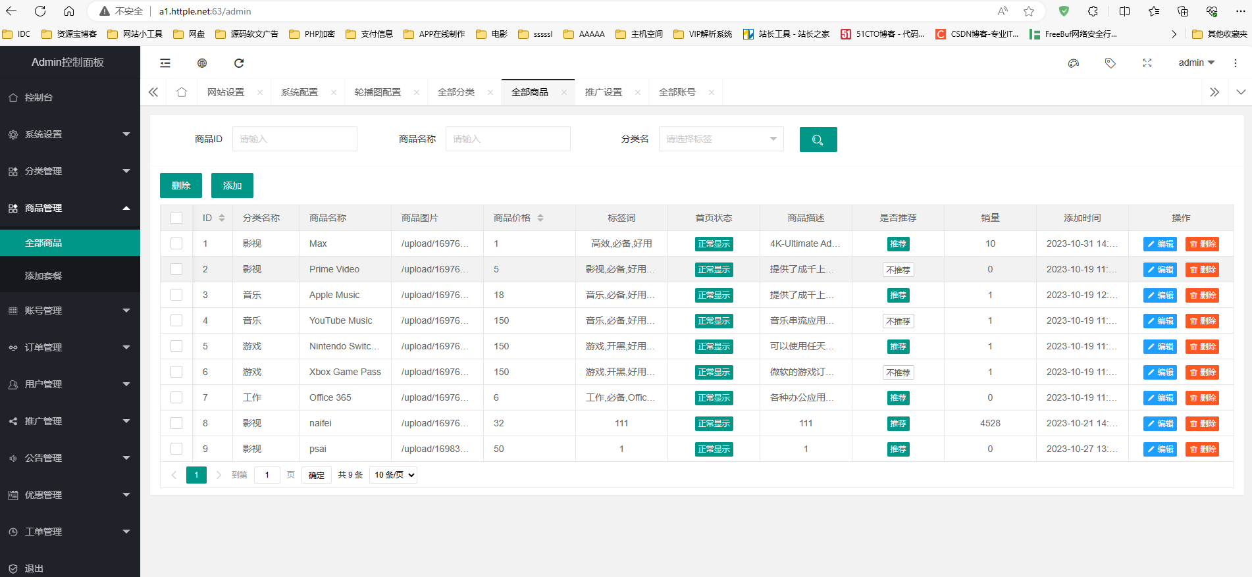This screenshot has height=577, width=1252.
Task: Select 添加套餐 in sidebar submenu
Action: [x=70, y=276]
